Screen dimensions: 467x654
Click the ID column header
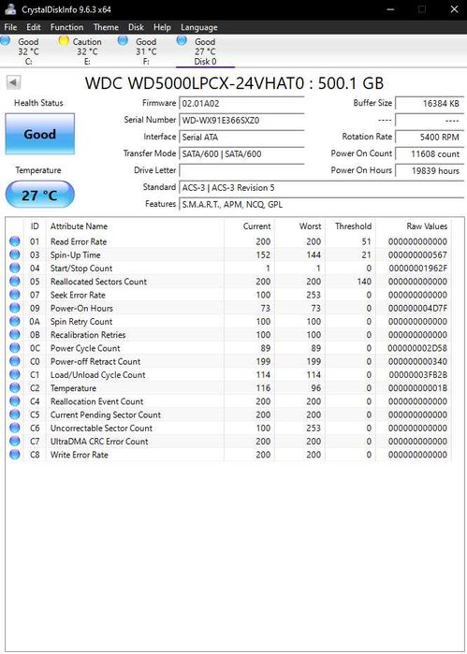tap(35, 226)
